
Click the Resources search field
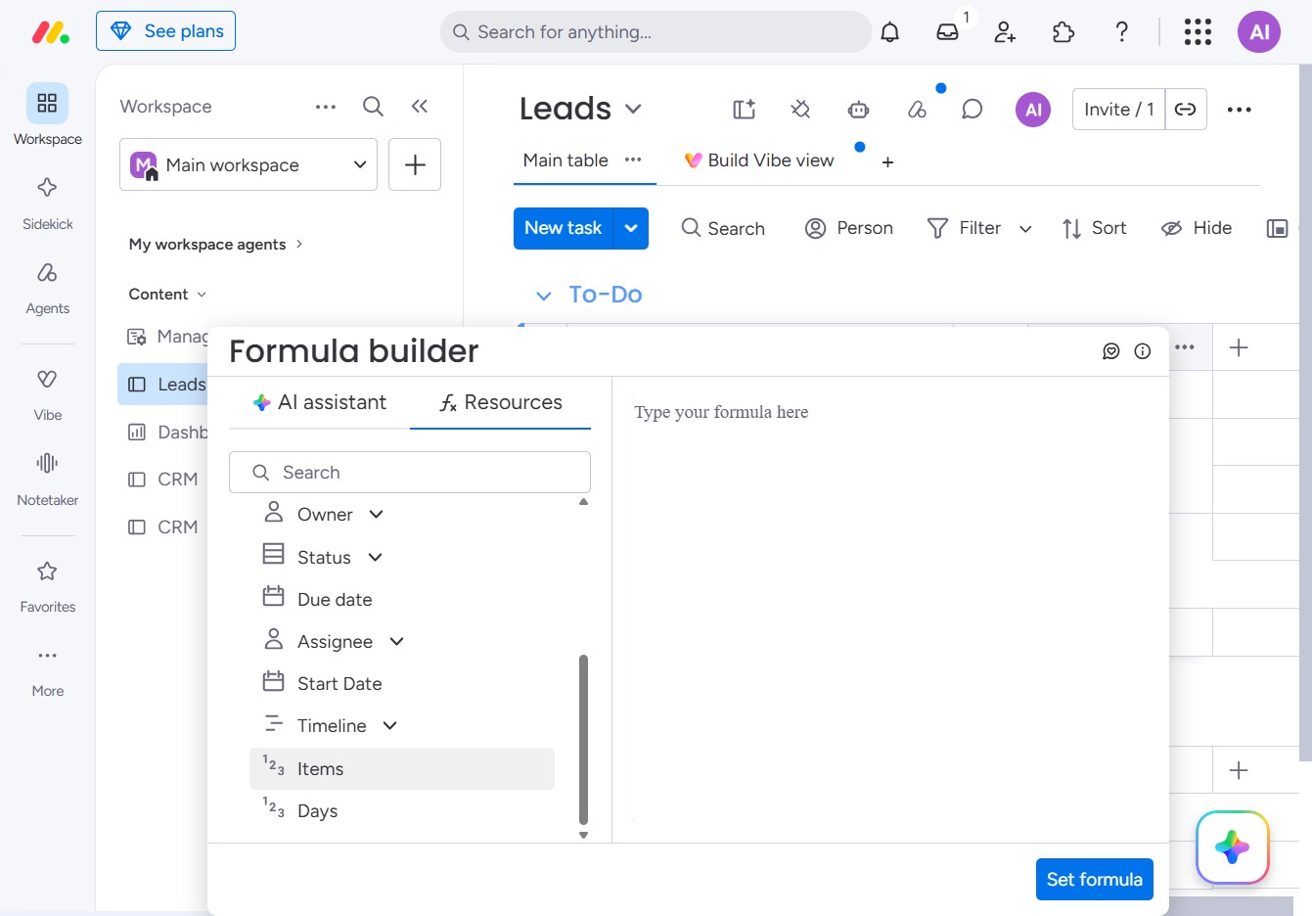[x=410, y=472]
